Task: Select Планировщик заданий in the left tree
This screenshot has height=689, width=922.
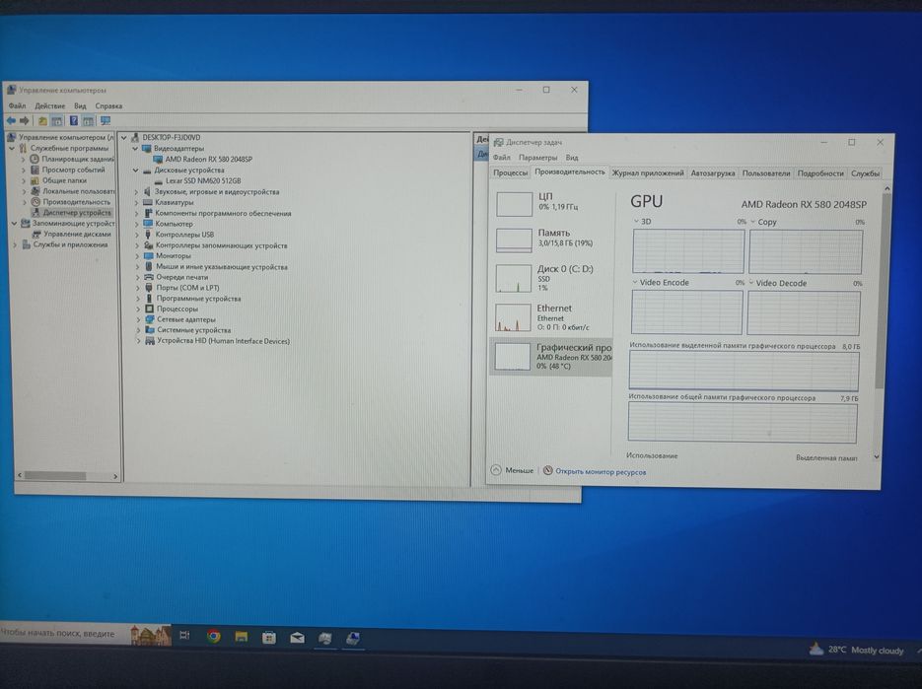Action: pyautogui.click(x=72, y=159)
